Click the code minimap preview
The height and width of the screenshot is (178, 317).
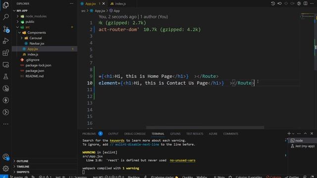click(307, 16)
